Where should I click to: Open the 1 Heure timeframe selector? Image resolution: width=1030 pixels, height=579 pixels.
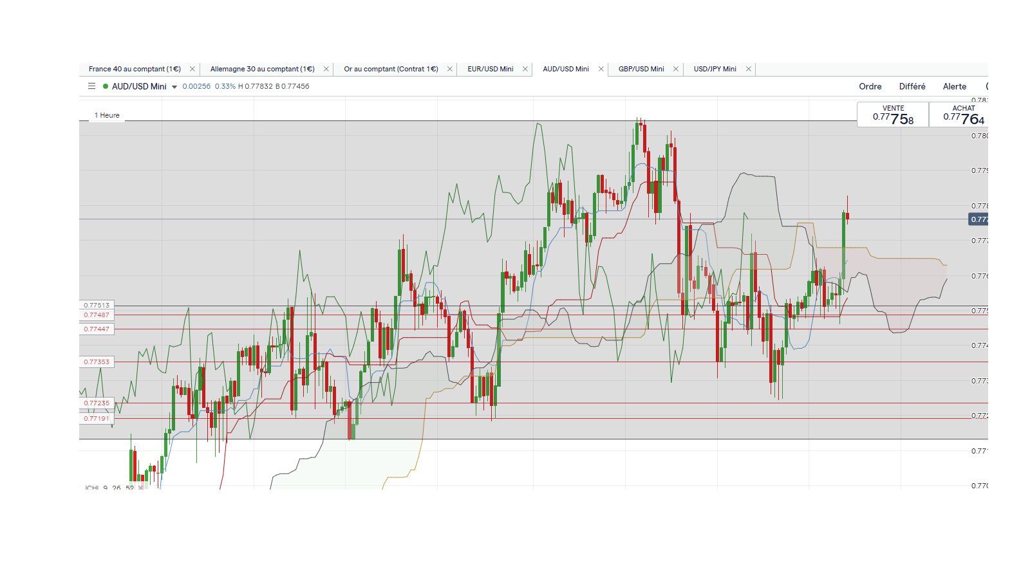click(x=107, y=115)
